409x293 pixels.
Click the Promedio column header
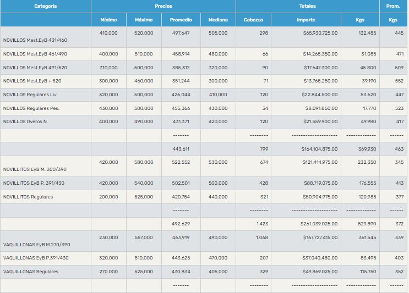pyautogui.click(x=181, y=20)
